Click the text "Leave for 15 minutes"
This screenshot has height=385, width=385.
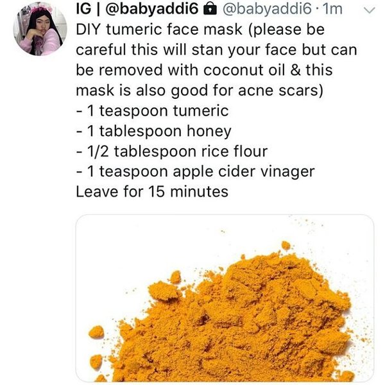coord(152,191)
